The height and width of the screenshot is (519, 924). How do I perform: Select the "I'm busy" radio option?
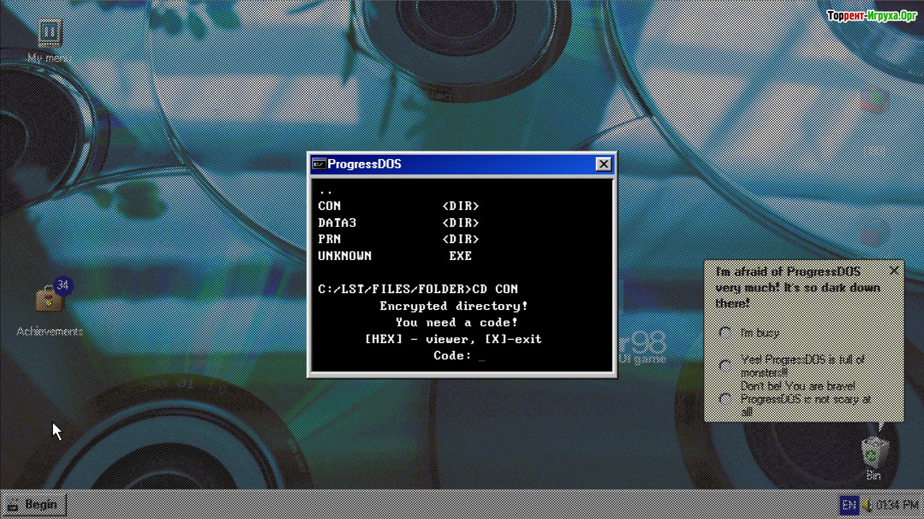pos(725,333)
